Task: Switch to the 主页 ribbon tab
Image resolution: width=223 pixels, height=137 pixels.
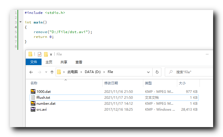Action: click(49, 62)
